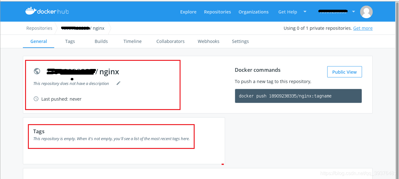The width and height of the screenshot is (399, 179).
Task: Click the redacted username in the header
Action: coord(333,12)
